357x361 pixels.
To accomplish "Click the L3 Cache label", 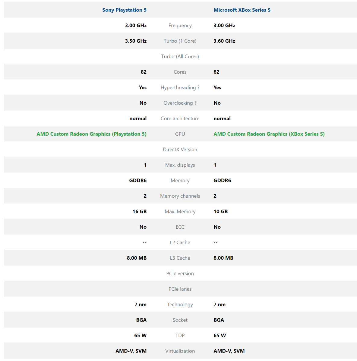I will pos(180,258).
